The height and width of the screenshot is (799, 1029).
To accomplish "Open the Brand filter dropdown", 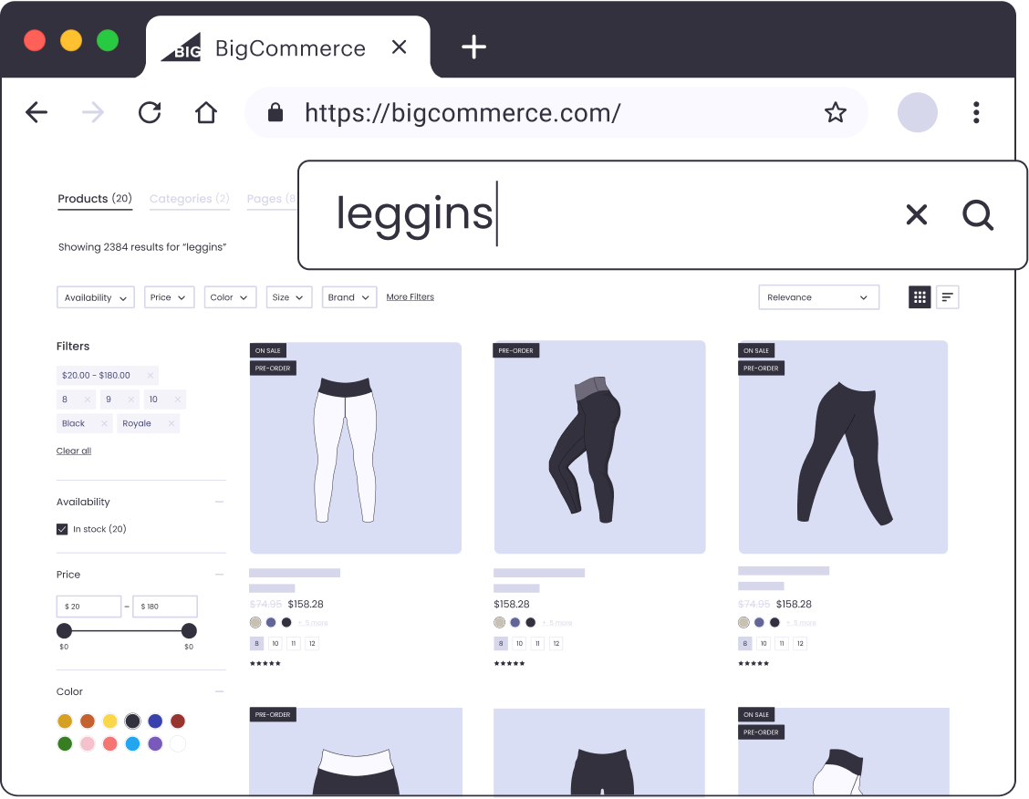I will [x=349, y=297].
